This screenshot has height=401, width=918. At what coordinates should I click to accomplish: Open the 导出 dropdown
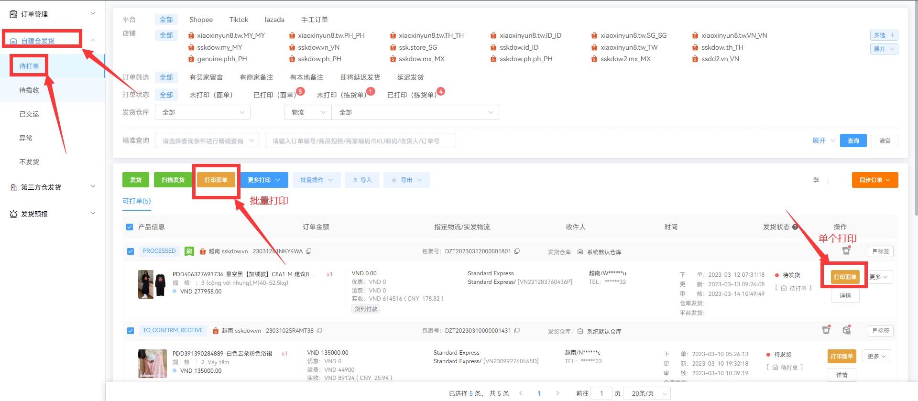[x=406, y=180]
